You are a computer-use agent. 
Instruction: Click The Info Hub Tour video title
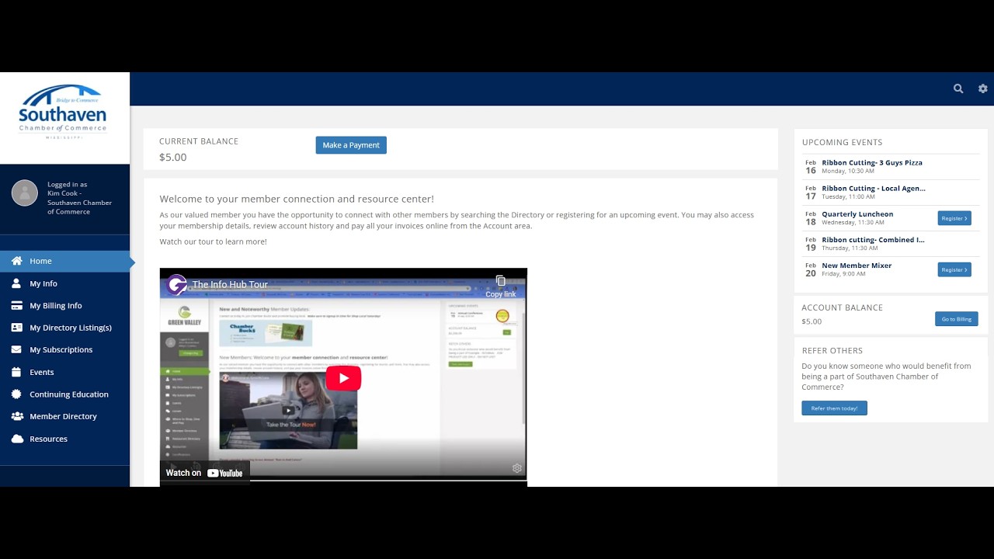(x=230, y=284)
